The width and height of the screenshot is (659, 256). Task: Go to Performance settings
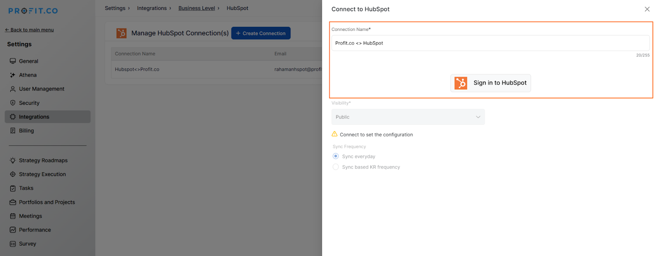48,230
